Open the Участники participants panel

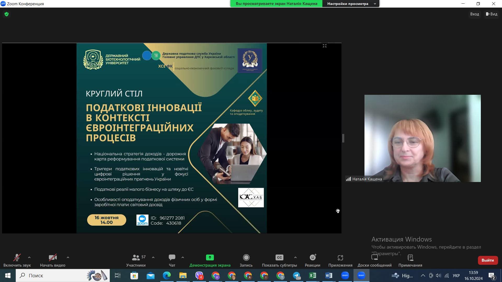[136, 258]
